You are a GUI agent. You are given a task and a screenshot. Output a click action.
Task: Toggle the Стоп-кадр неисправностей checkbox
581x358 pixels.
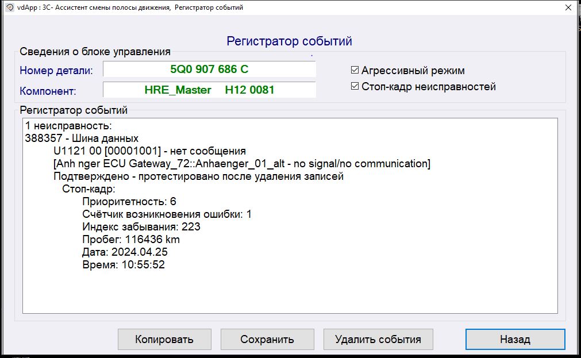click(x=355, y=86)
